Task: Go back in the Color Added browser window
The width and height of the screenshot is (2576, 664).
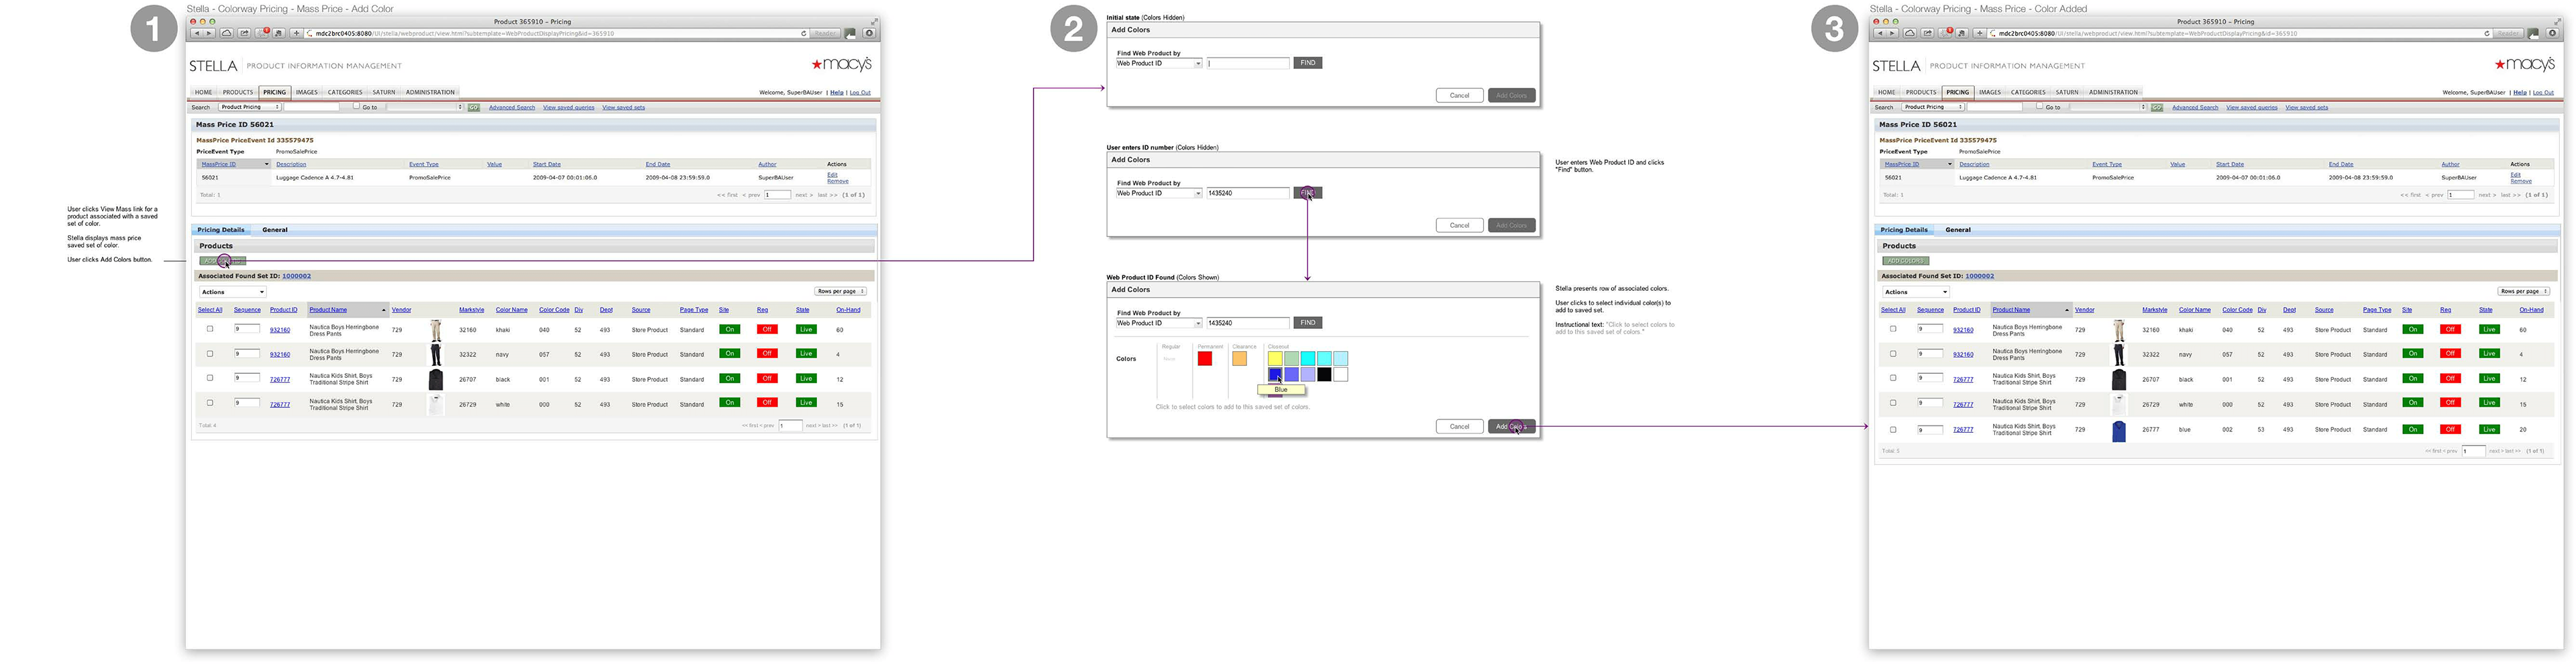Action: pyautogui.click(x=1879, y=33)
